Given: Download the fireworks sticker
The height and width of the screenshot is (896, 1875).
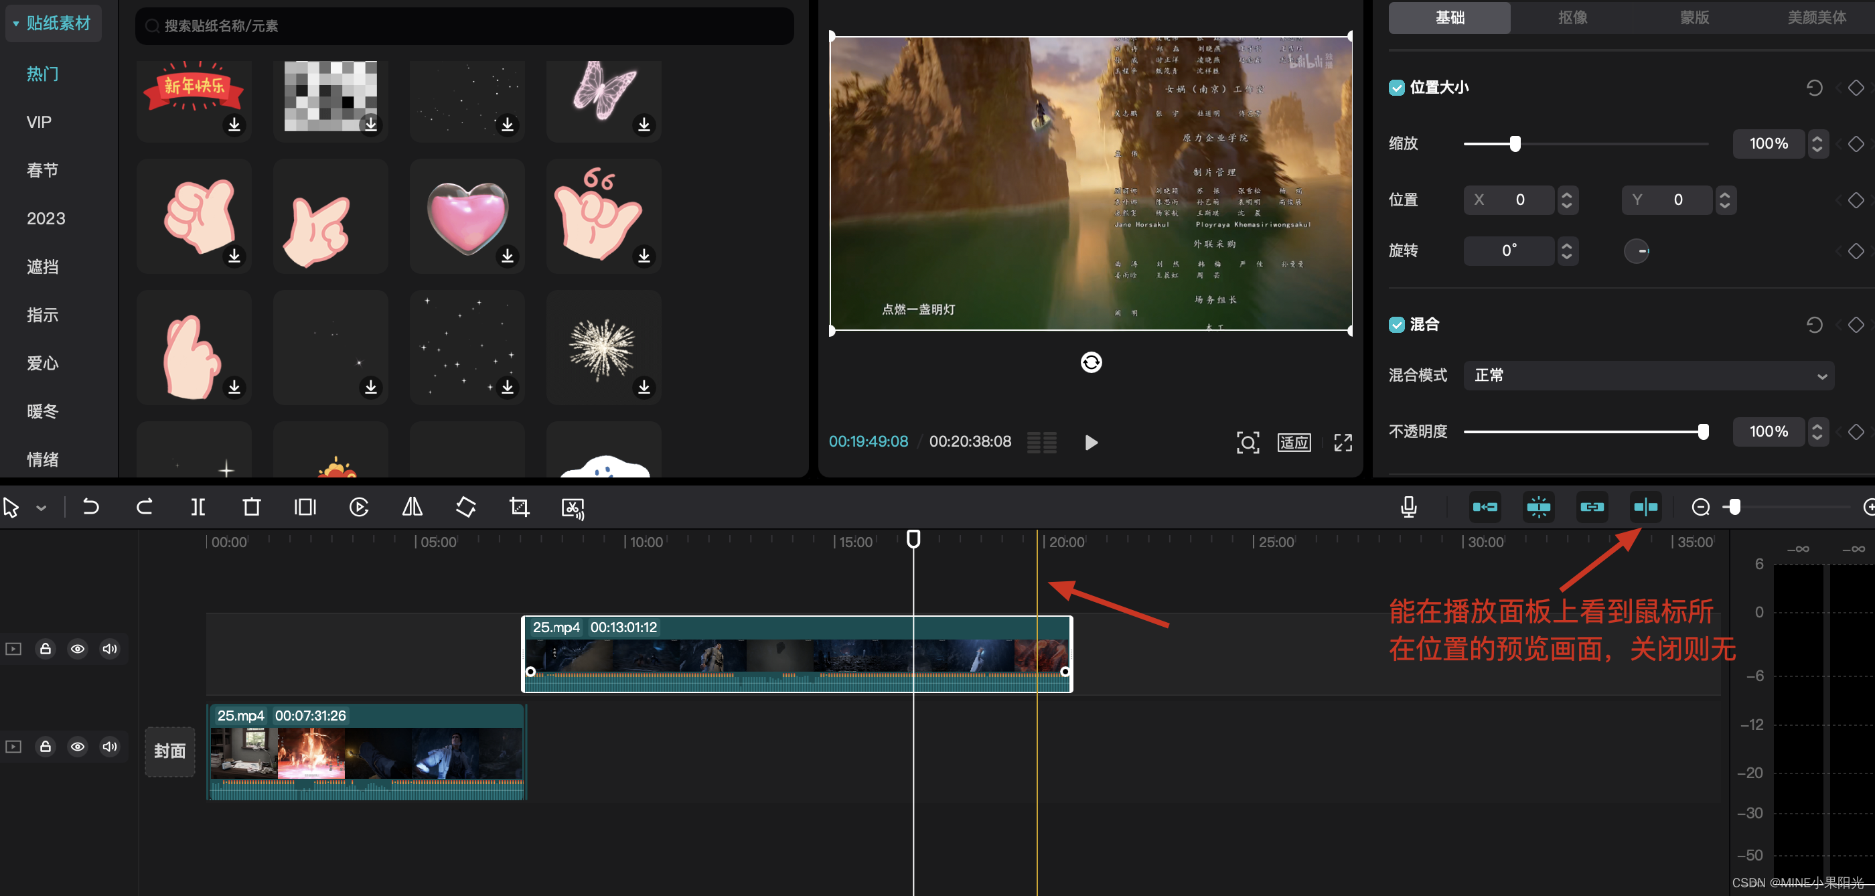Looking at the screenshot, I should pyautogui.click(x=644, y=386).
